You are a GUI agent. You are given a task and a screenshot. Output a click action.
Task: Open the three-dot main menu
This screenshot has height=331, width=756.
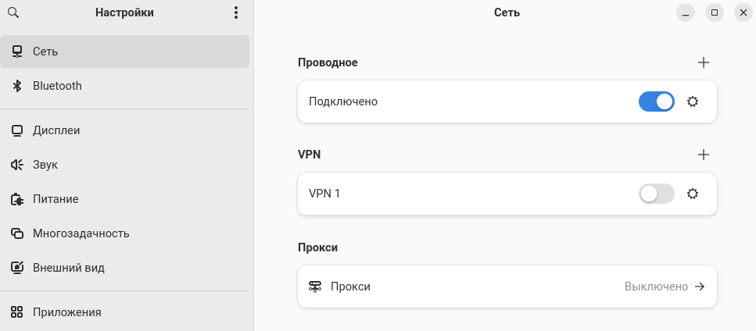pos(236,12)
